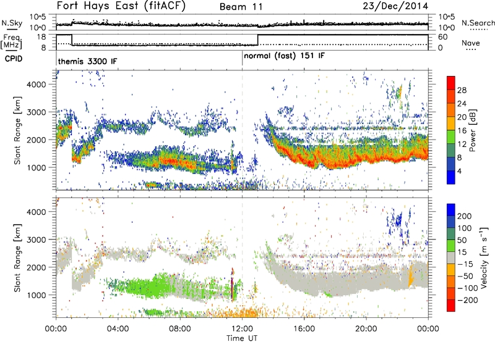Click the green velocity region around 06:30 UT at 1200 km
Screen dimensions: 495x342
pyautogui.click(x=158, y=286)
